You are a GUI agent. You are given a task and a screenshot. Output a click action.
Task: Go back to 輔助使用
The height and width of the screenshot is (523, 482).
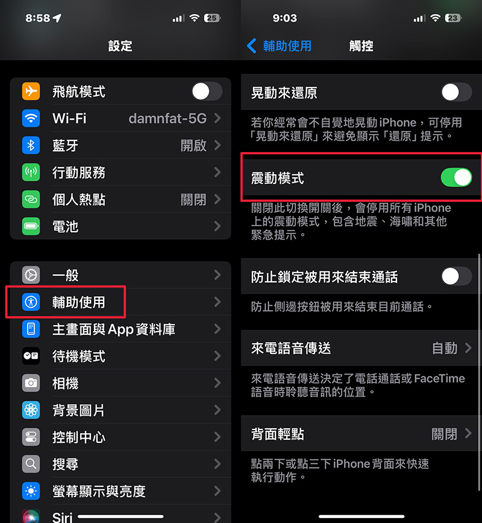pyautogui.click(x=279, y=46)
